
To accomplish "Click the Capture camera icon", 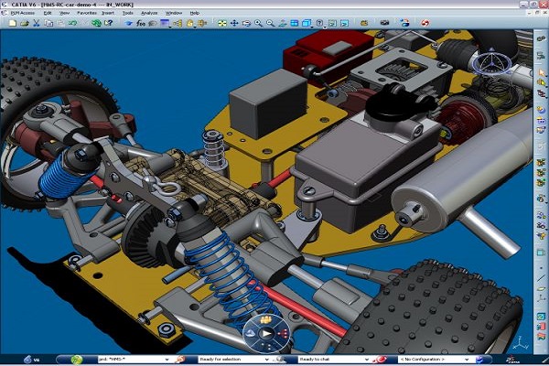I will click(x=384, y=23).
